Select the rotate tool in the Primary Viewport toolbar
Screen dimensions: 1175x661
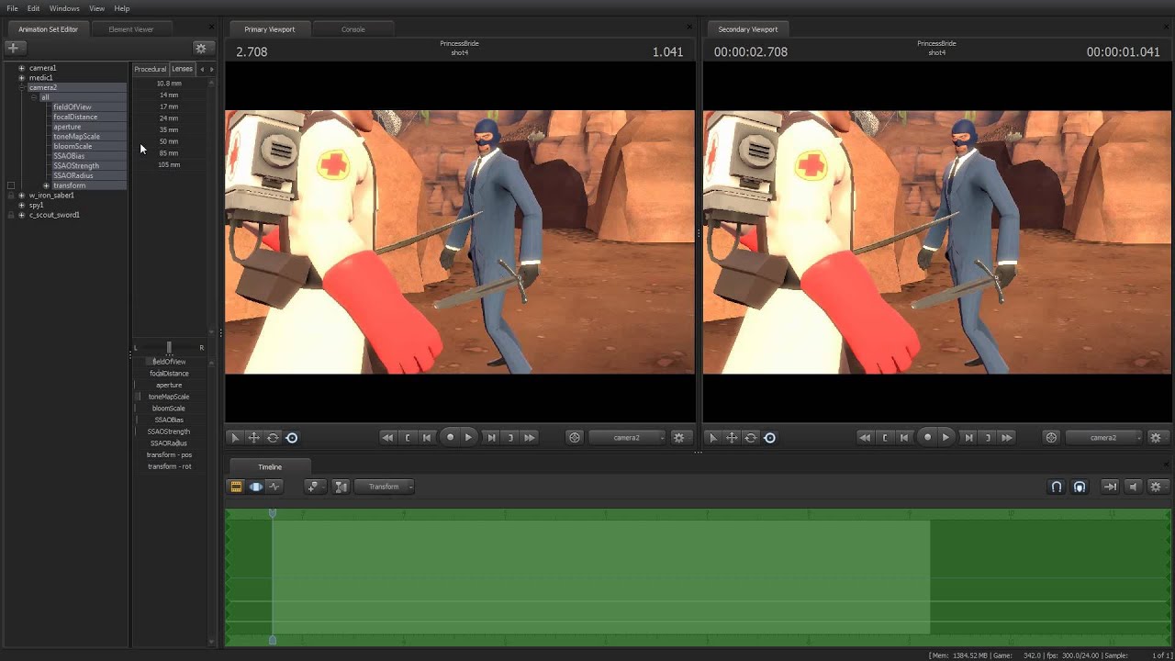(273, 438)
